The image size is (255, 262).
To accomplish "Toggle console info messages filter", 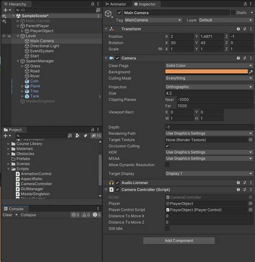I will [x=75, y=215].
